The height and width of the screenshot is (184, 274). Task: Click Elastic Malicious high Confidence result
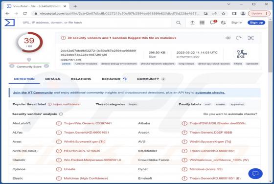click(86, 179)
